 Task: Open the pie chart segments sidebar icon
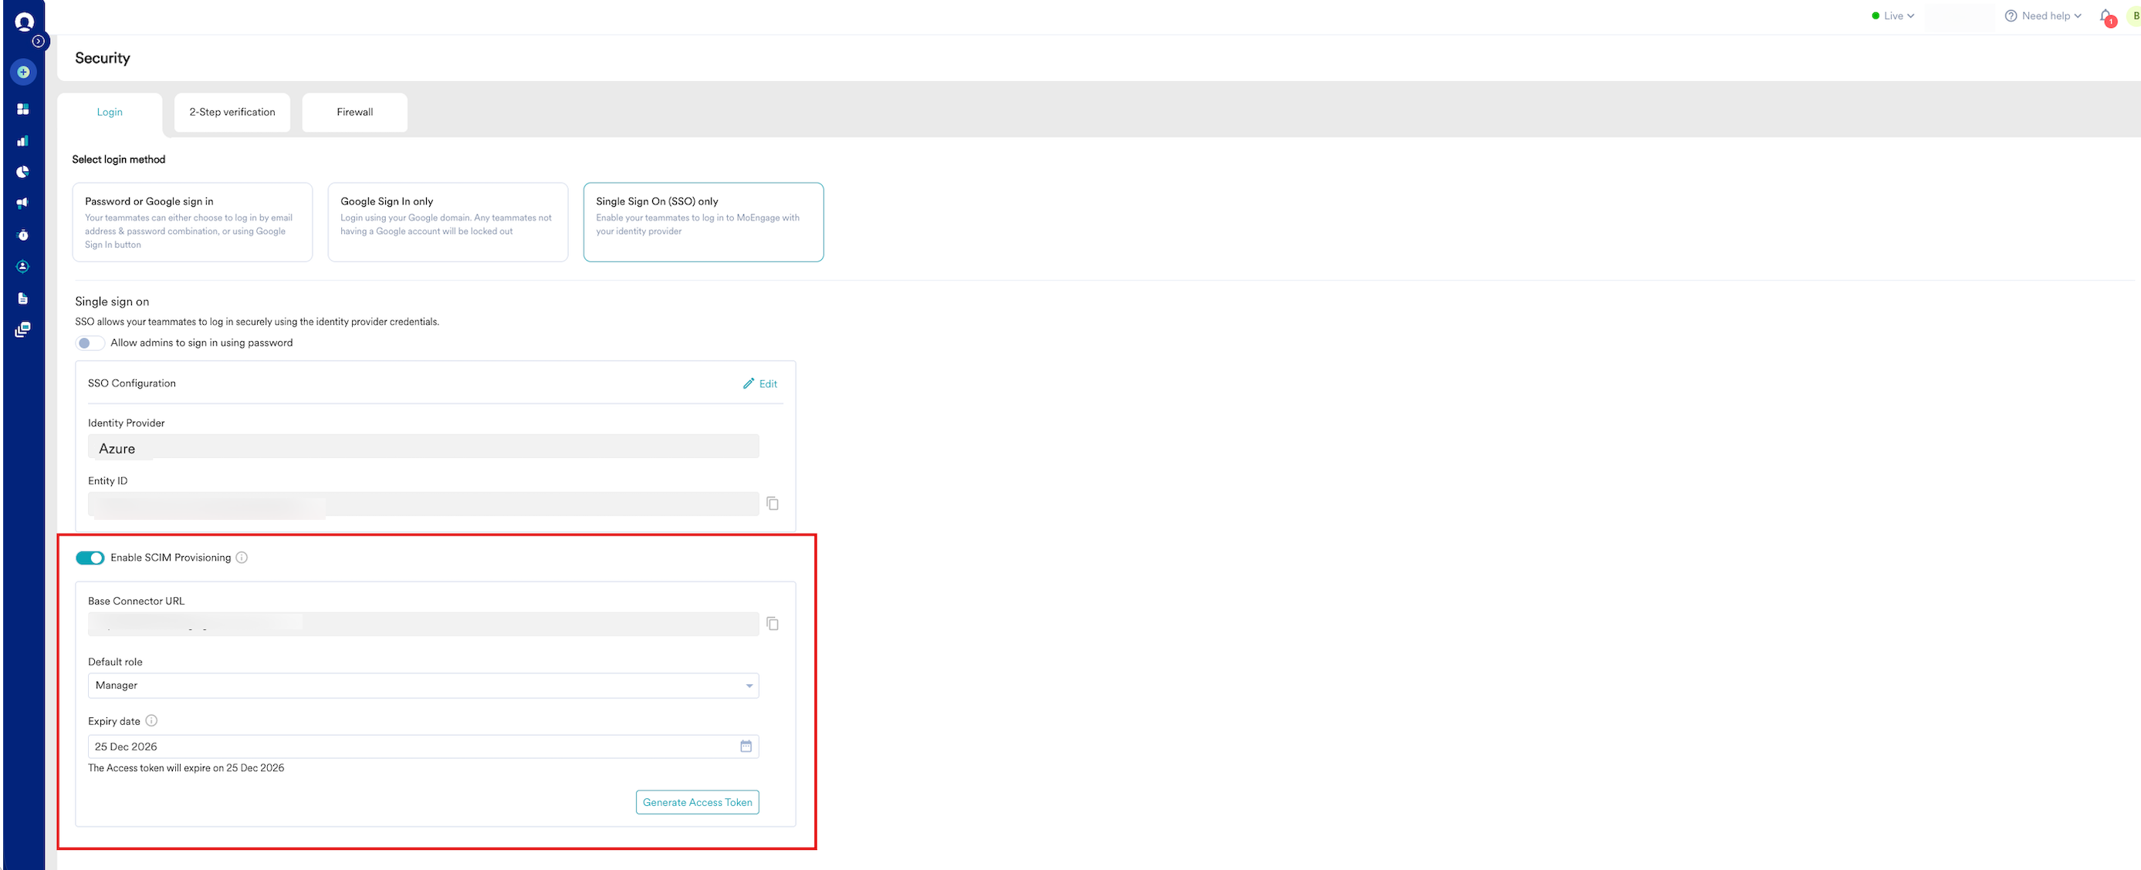[x=22, y=172]
